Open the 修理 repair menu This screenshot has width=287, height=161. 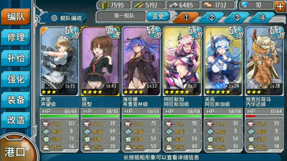pos(16,37)
